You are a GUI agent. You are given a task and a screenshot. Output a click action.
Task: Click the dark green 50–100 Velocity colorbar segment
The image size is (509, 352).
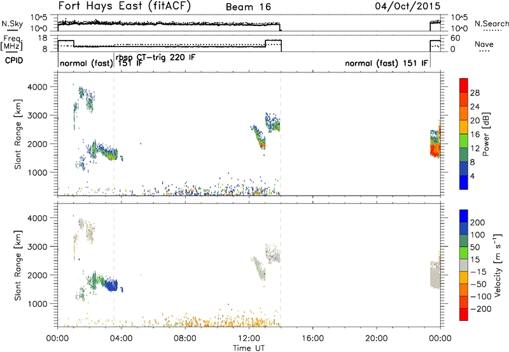(x=464, y=241)
